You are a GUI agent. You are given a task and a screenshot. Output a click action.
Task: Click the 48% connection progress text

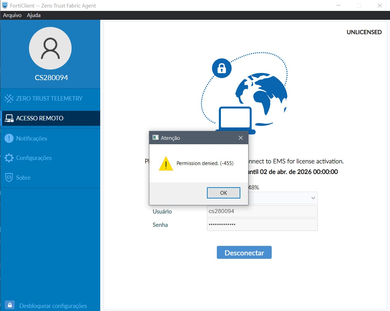point(254,188)
